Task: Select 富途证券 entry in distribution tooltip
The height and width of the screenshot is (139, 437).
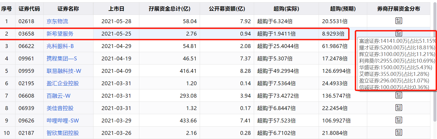Action: (x=397, y=41)
